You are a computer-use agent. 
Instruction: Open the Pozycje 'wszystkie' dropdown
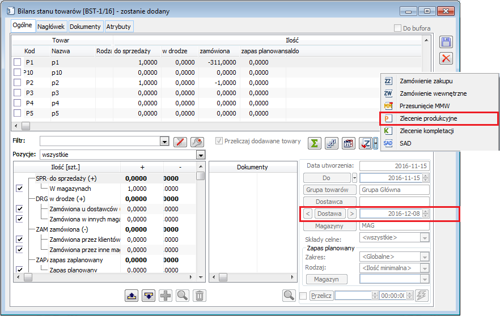[x=200, y=155]
